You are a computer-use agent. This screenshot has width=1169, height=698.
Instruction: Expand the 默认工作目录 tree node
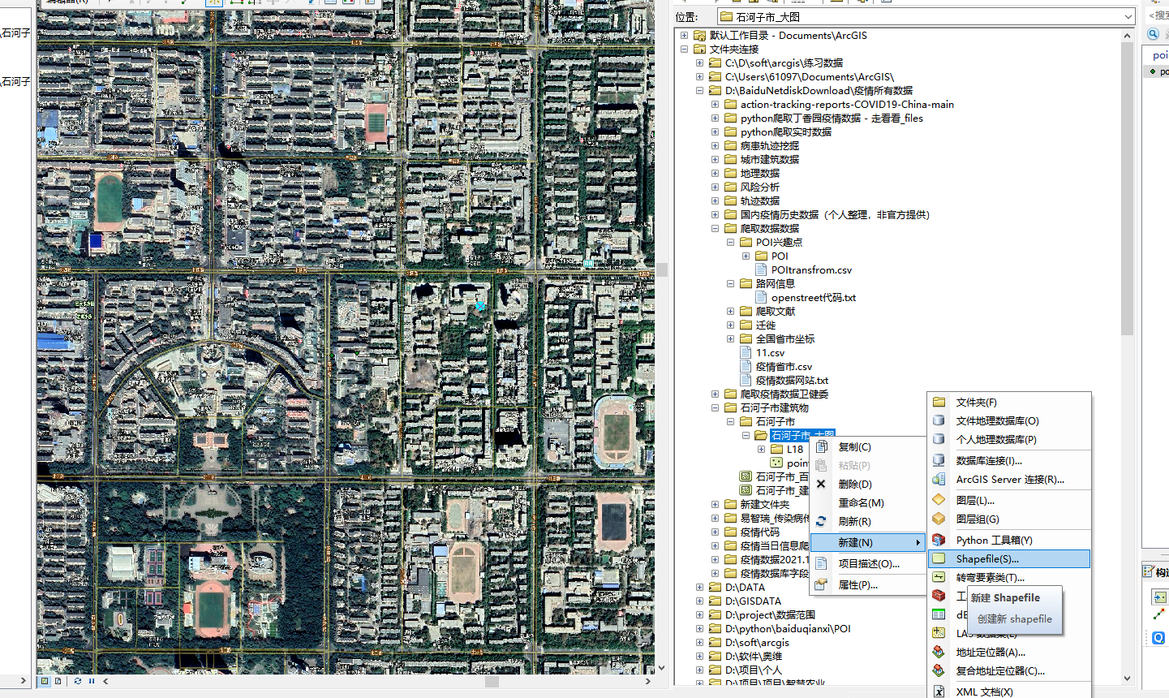click(684, 35)
